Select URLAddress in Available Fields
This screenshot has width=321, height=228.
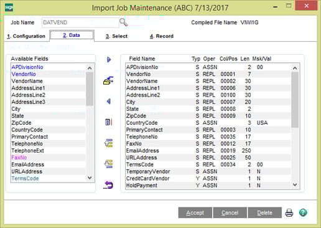coord(49,171)
